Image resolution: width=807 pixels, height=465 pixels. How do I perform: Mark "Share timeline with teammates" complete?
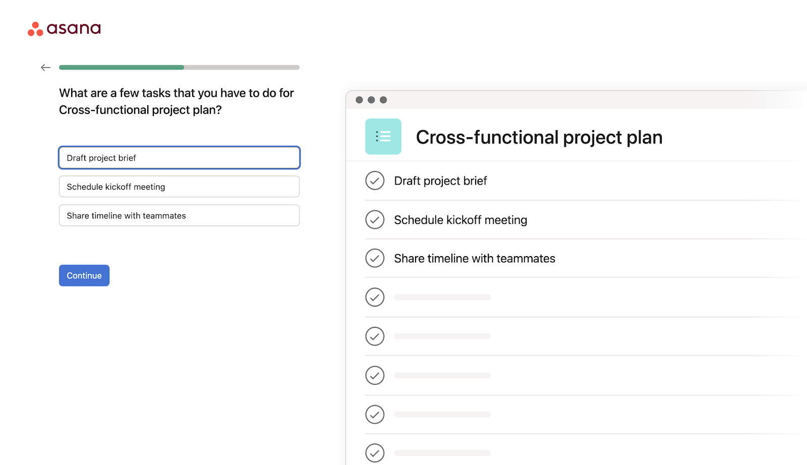pos(375,258)
